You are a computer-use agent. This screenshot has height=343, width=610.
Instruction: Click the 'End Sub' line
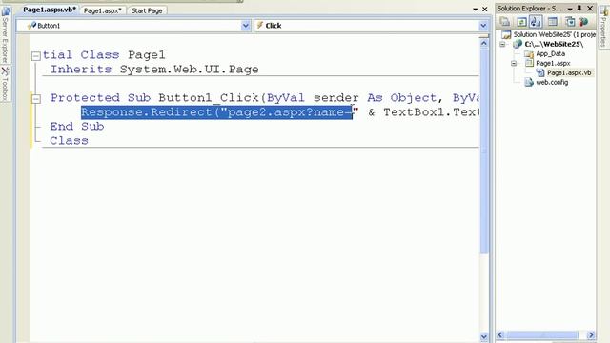77,127
